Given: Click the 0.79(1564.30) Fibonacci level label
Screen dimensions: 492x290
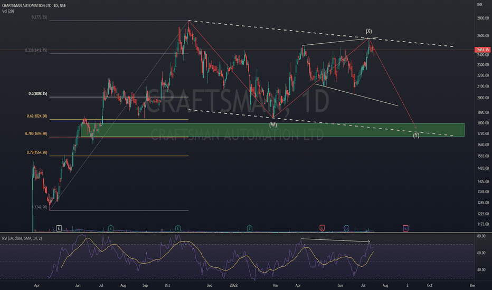Looking at the screenshot, I should point(37,152).
